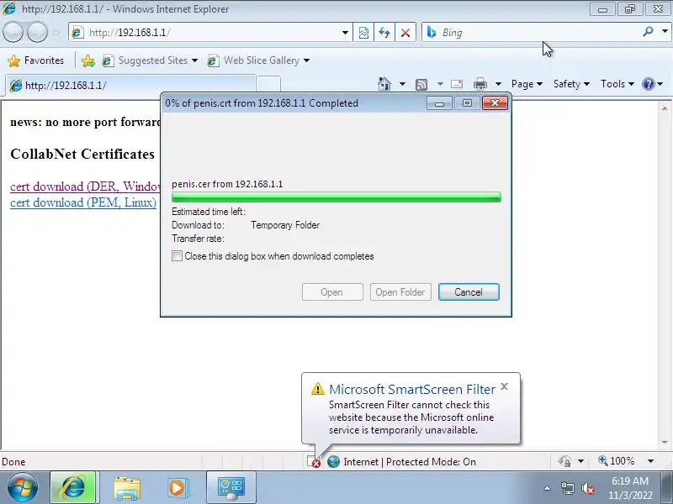Select the http://192.168.1.1/ browser tab
This screenshot has width=673, height=504.
coord(130,85)
